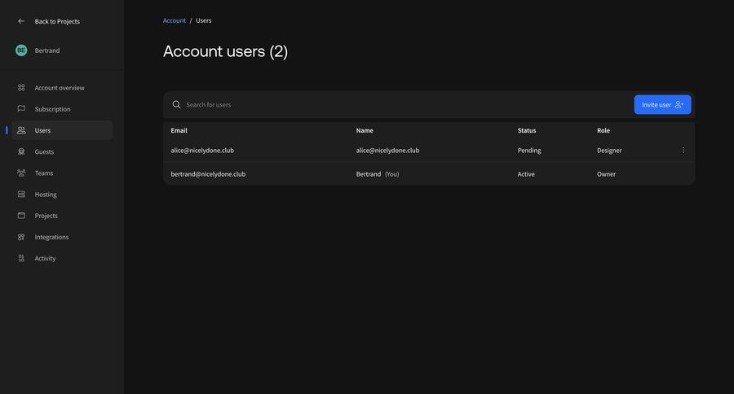734x394 pixels.
Task: Select bertrand@nicelydone.club email cell
Action: point(208,174)
